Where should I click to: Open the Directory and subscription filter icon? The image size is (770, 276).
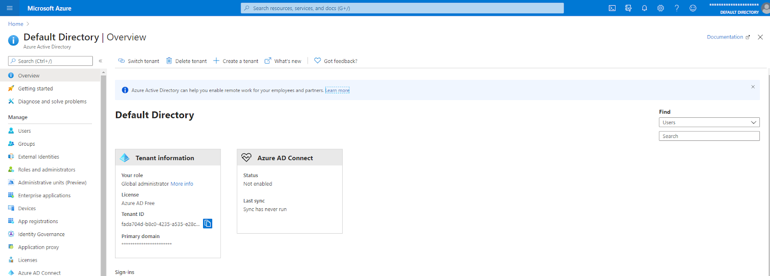[628, 8]
